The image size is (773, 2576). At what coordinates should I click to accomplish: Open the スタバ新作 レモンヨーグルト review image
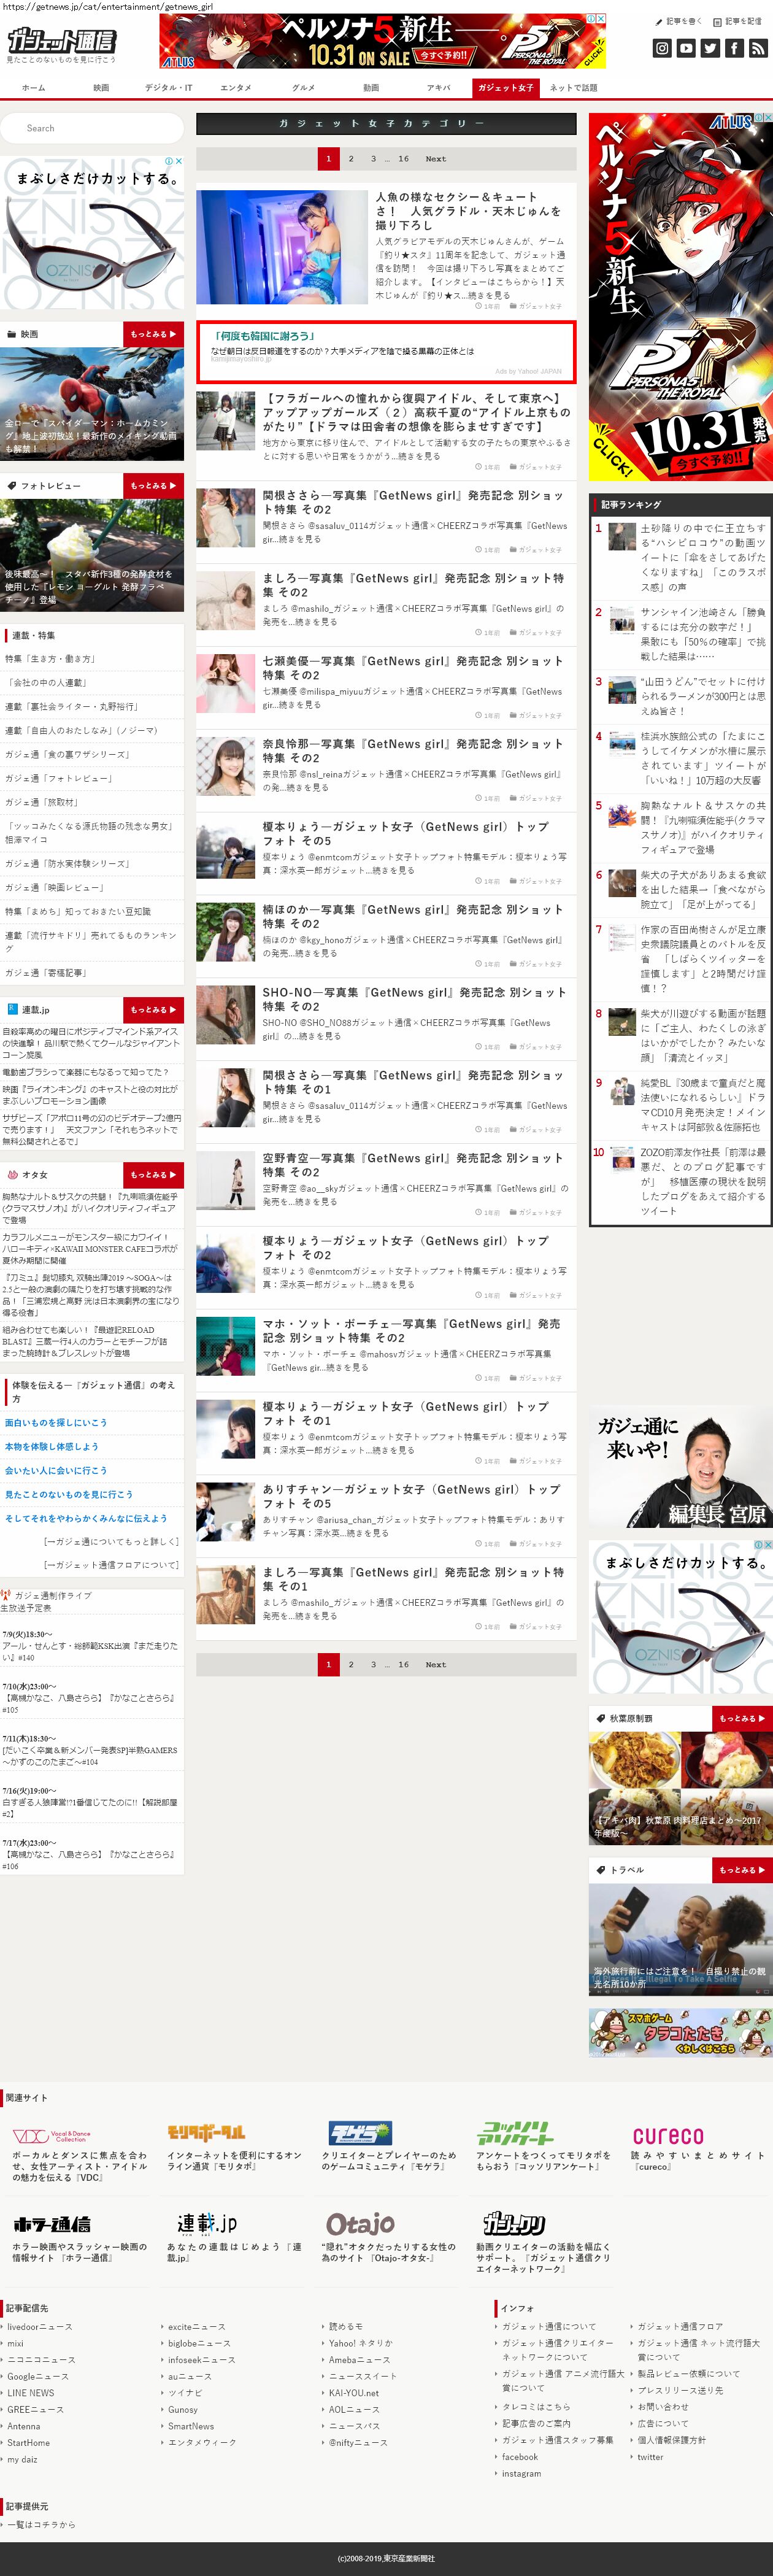(92, 555)
